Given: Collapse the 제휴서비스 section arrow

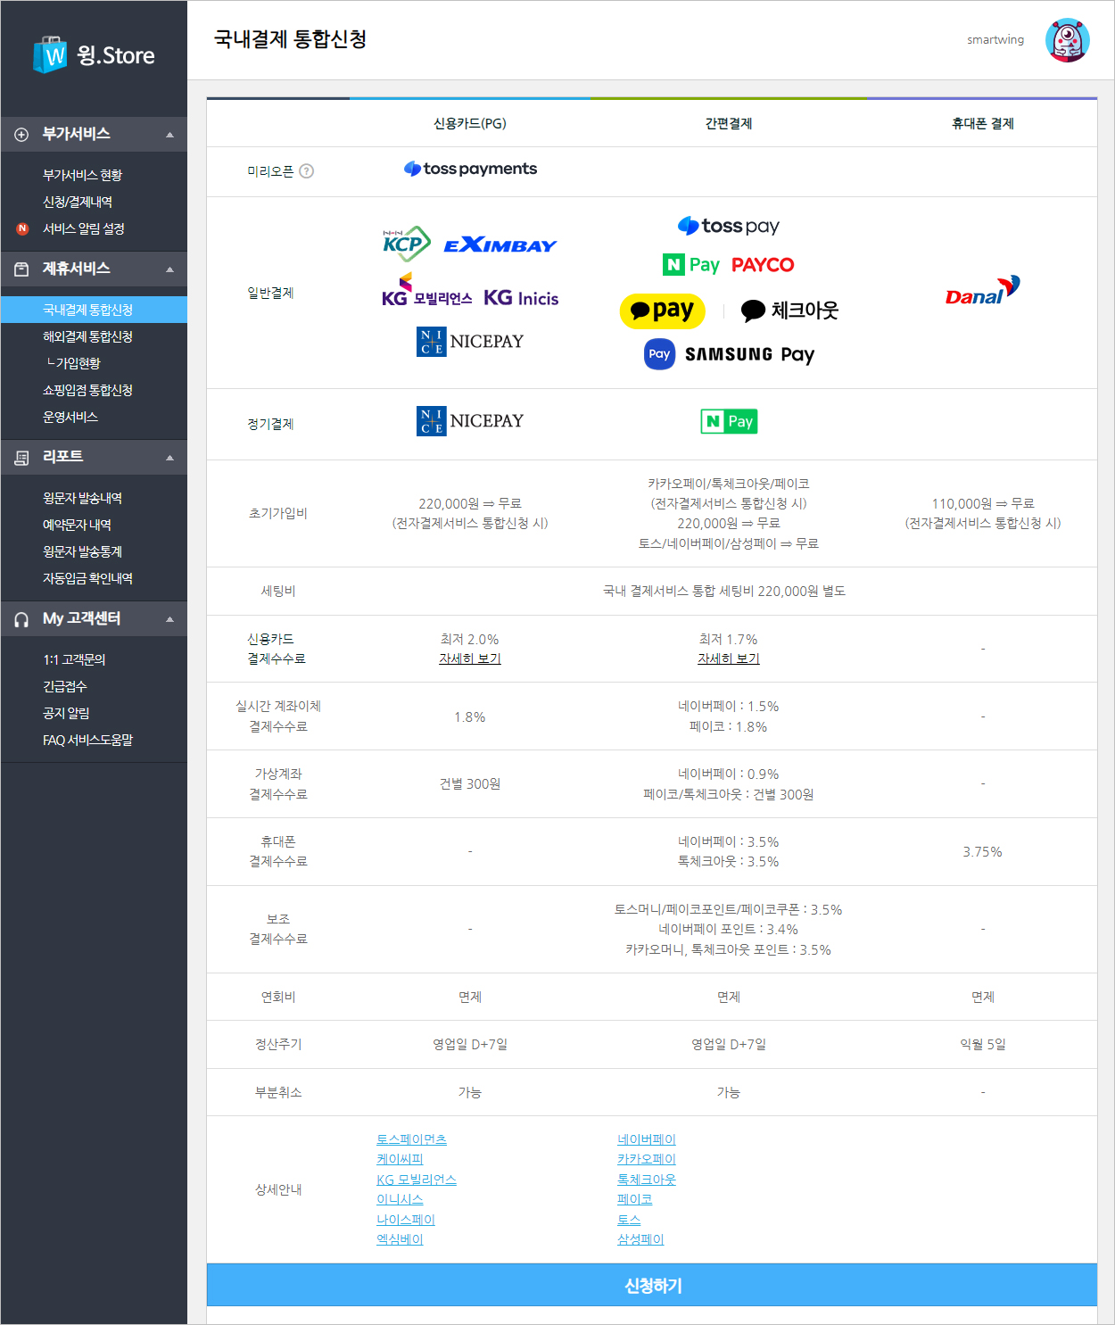Looking at the screenshot, I should [x=169, y=269].
